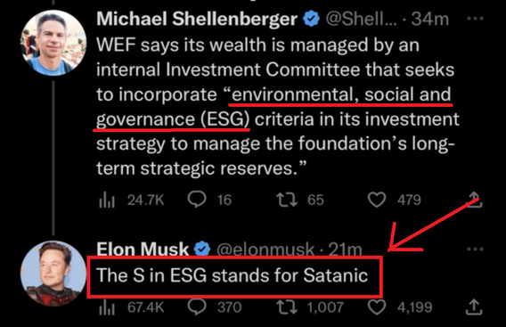Open the @elonmusk handle link
The height and width of the screenshot is (327, 506).
click(x=265, y=249)
